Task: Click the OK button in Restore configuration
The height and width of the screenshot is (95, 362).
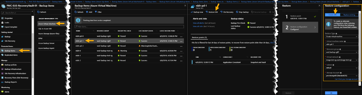Action: 331,93
